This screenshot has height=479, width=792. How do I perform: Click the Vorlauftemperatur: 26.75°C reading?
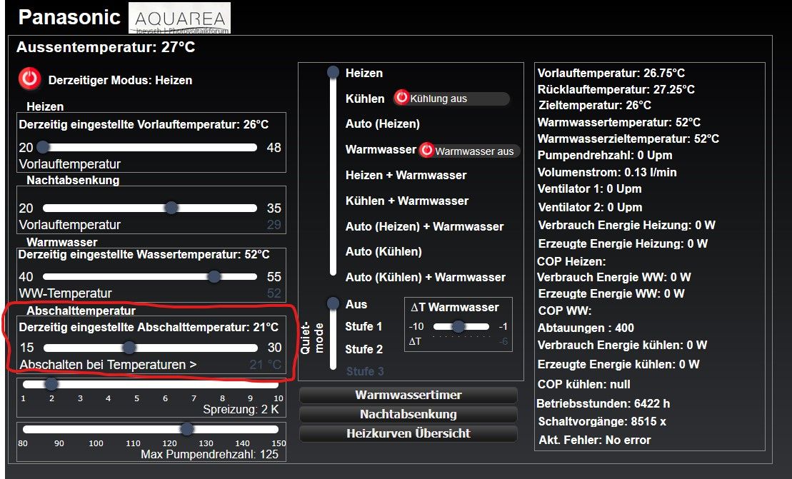[x=611, y=74]
